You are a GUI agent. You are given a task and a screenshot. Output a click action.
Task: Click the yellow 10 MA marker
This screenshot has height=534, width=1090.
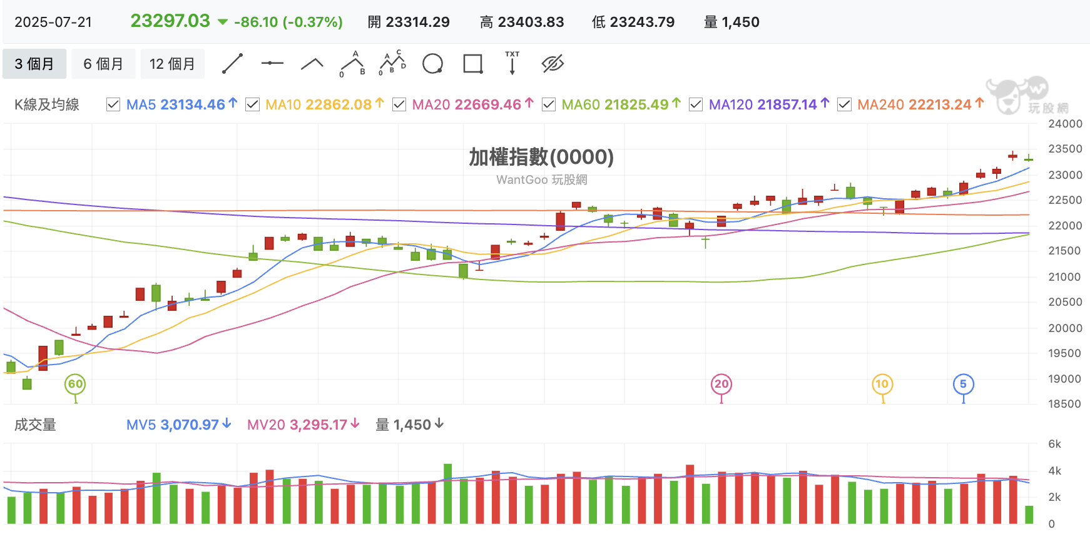(882, 384)
